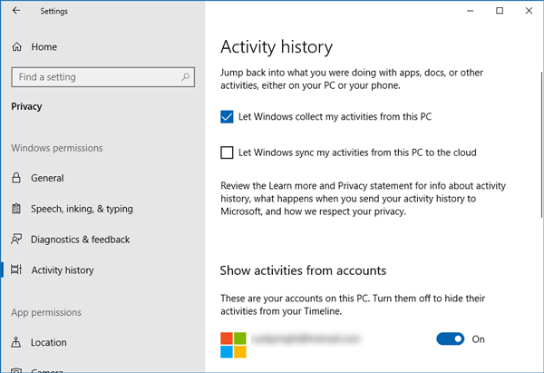The height and width of the screenshot is (373, 544).
Task: Click the Home house icon
Action: pos(16,46)
